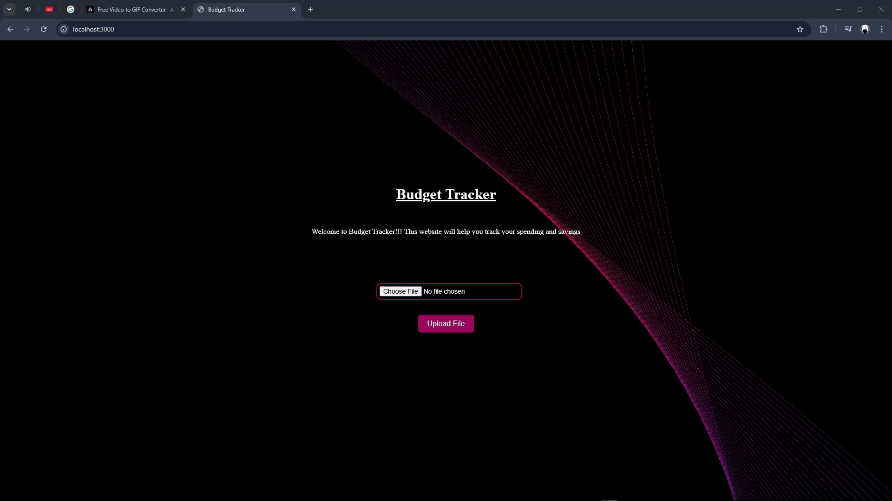This screenshot has width=892, height=501.
Task: Switch to the pinned YouTube tab
Action: click(x=49, y=9)
